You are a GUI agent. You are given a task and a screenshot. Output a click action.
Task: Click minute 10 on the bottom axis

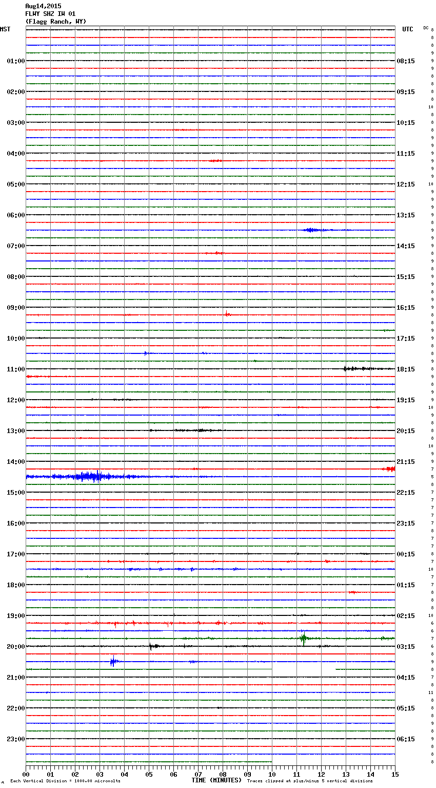click(x=272, y=774)
